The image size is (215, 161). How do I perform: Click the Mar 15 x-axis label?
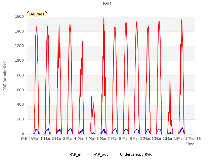(195, 139)
